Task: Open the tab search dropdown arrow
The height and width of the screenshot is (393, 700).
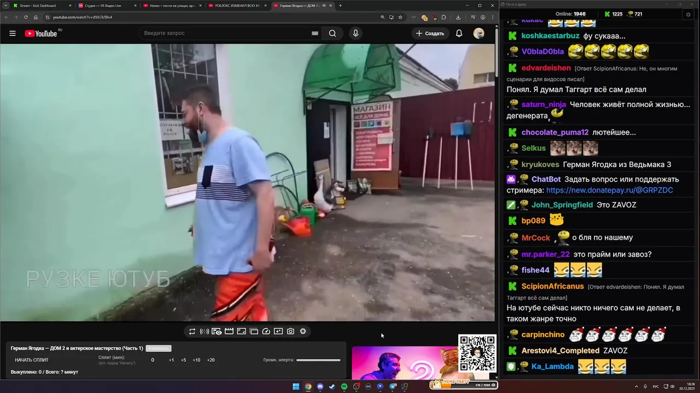Action: tap(5, 5)
